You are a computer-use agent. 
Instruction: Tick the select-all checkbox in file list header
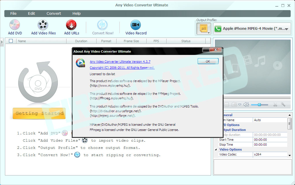tap(11, 41)
